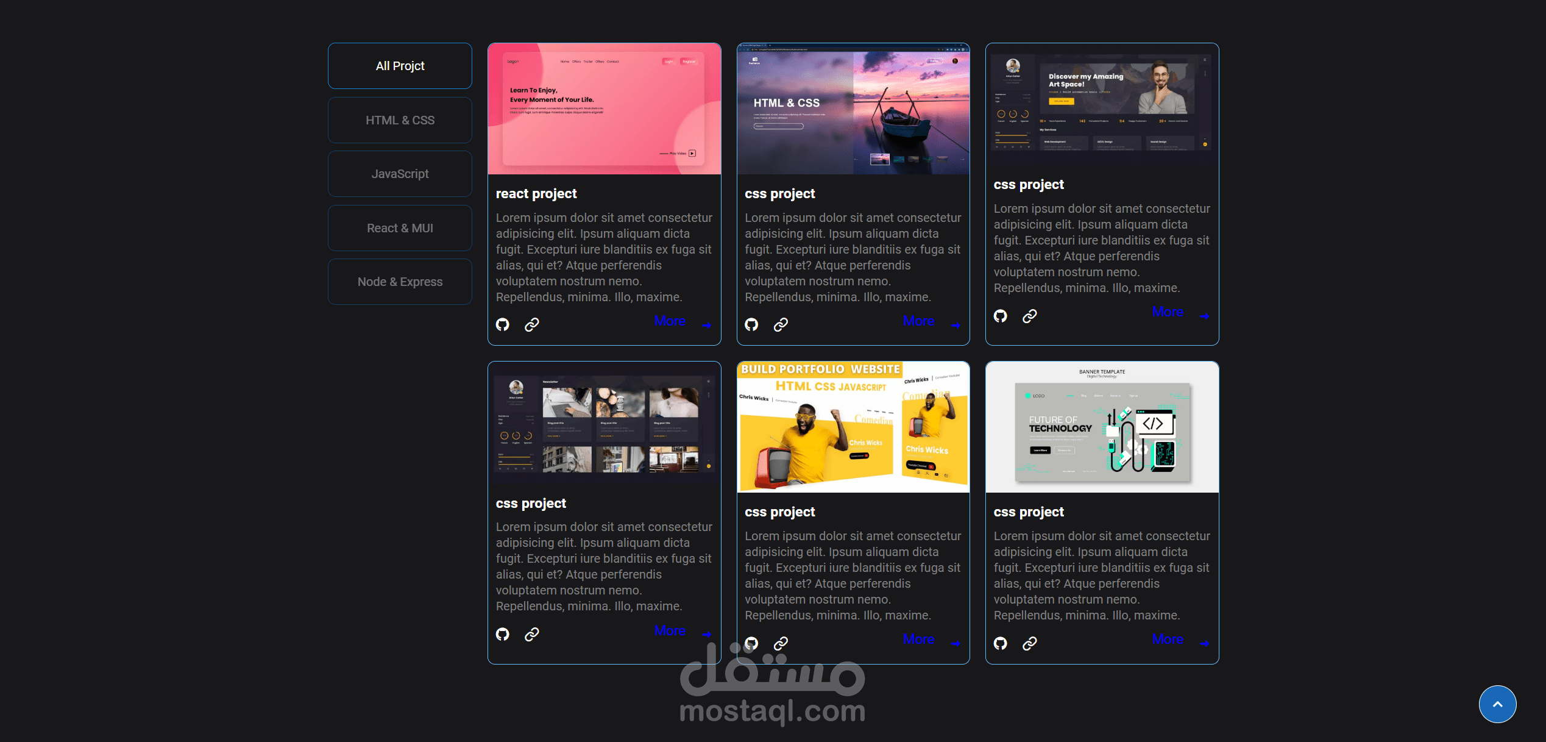Open GitHub icon on newsletter gallery project
Screen dimensions: 1546x742
502,634
